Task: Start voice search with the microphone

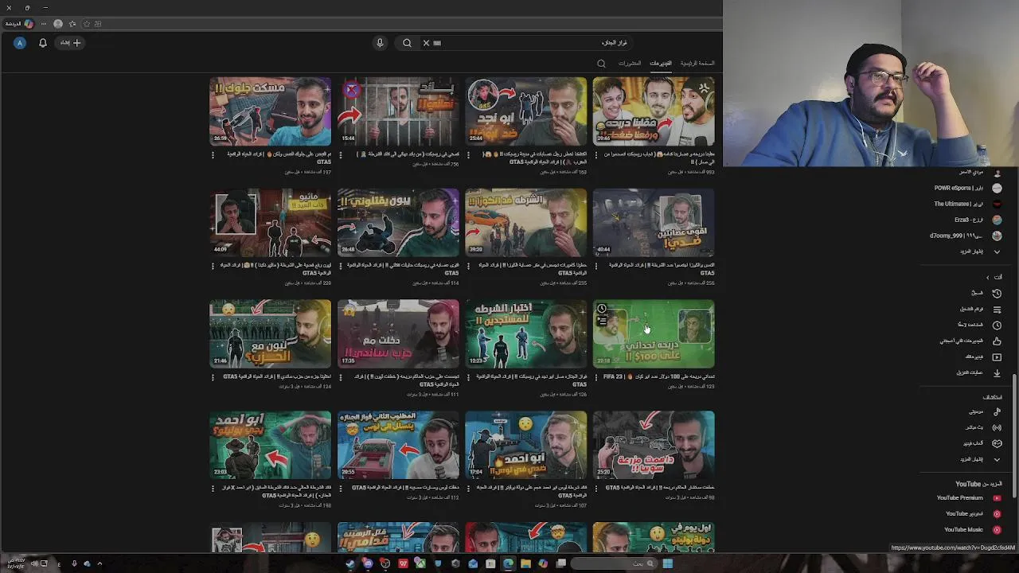Action: pos(380,43)
